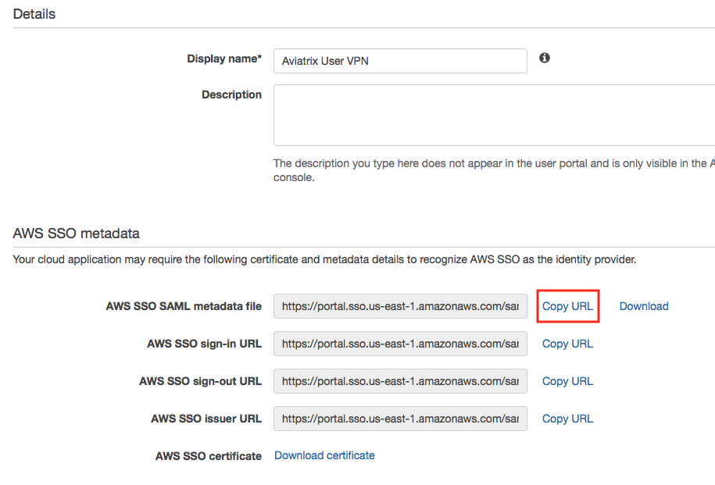Download the AWS SSO SAML metadata file

pos(643,305)
